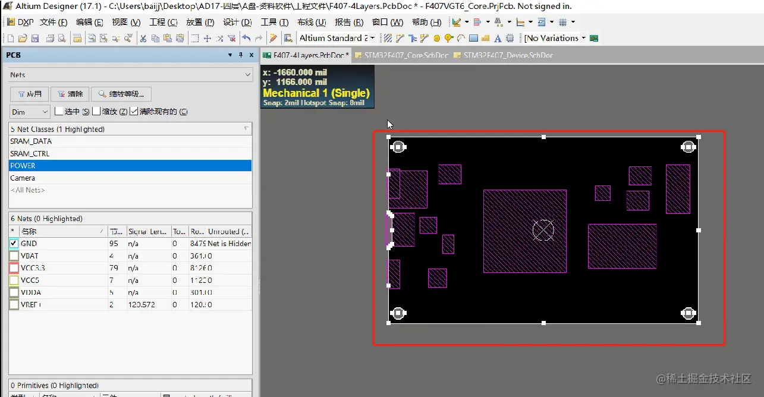The width and height of the screenshot is (764, 397).
Task: Expand the Utility tools dropdown arrow
Action: pyautogui.click(x=467, y=22)
